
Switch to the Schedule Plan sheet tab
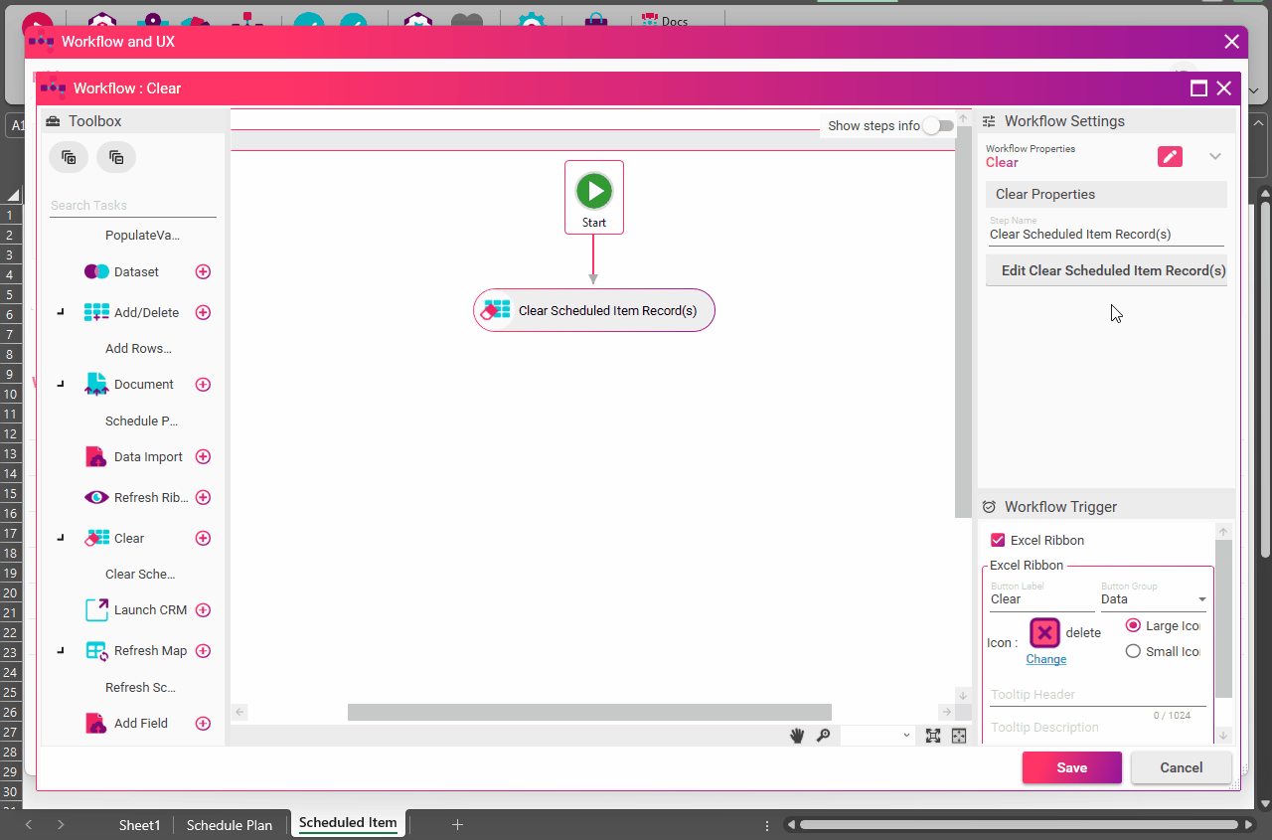pyautogui.click(x=230, y=825)
